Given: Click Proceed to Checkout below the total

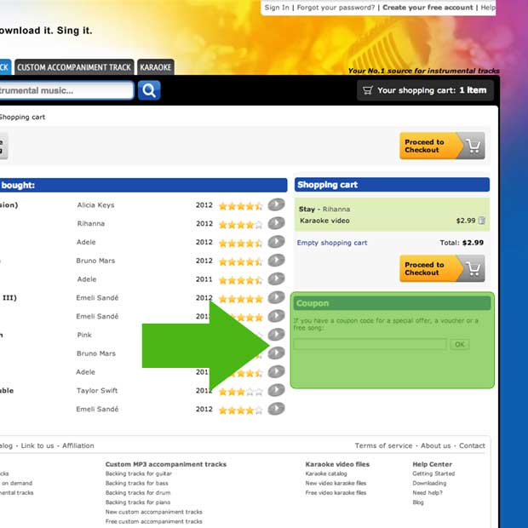Looking at the screenshot, I should (x=442, y=268).
